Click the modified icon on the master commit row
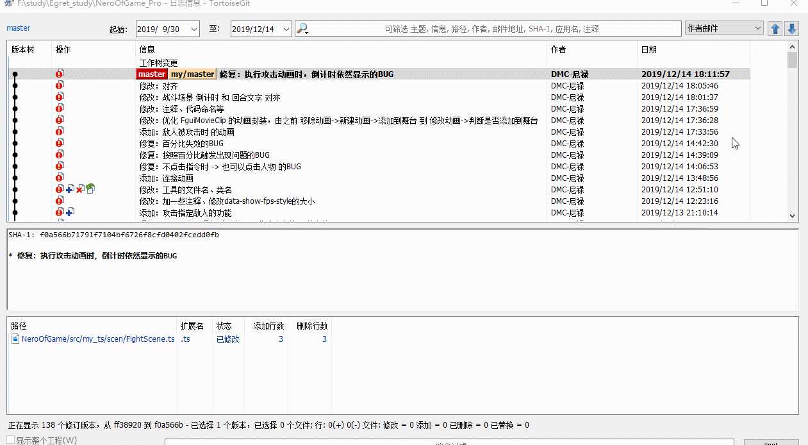 (x=60, y=74)
